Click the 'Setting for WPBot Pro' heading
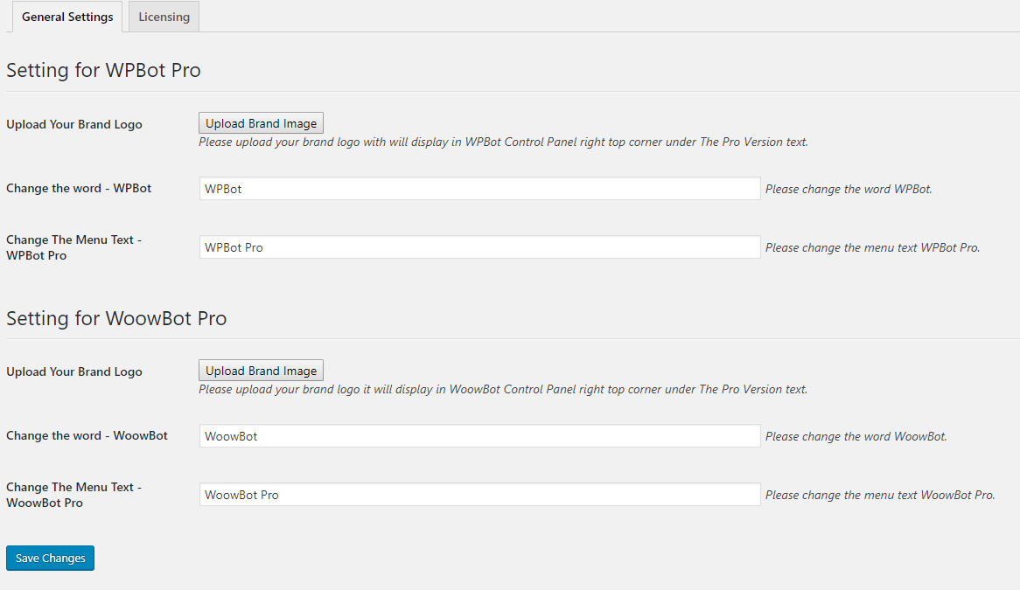Screen dimensions: 1020x590 click(x=103, y=70)
